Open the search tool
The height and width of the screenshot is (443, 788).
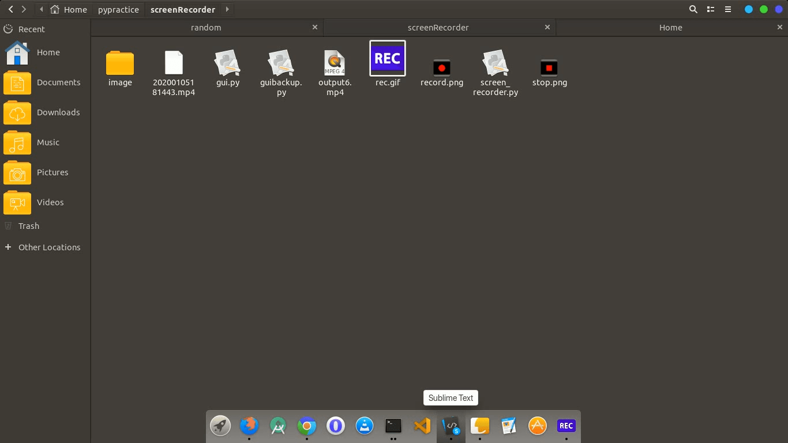(x=693, y=9)
